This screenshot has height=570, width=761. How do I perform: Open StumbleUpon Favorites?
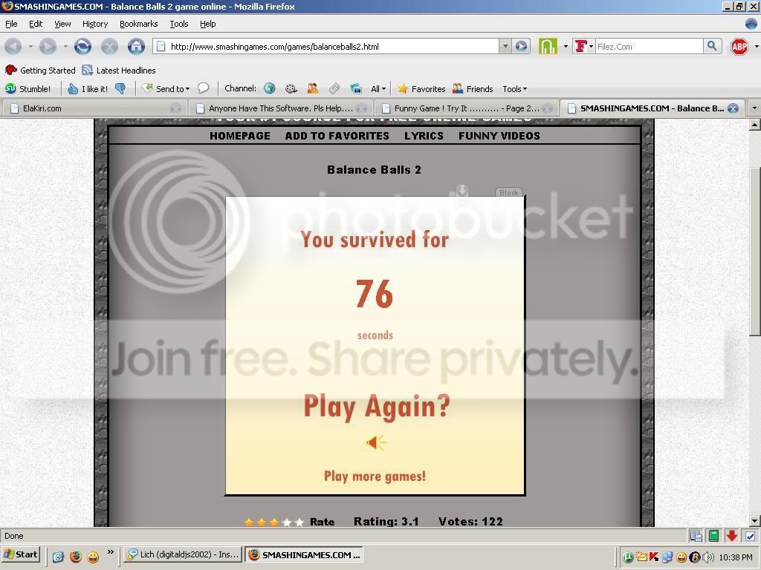pyautogui.click(x=421, y=89)
